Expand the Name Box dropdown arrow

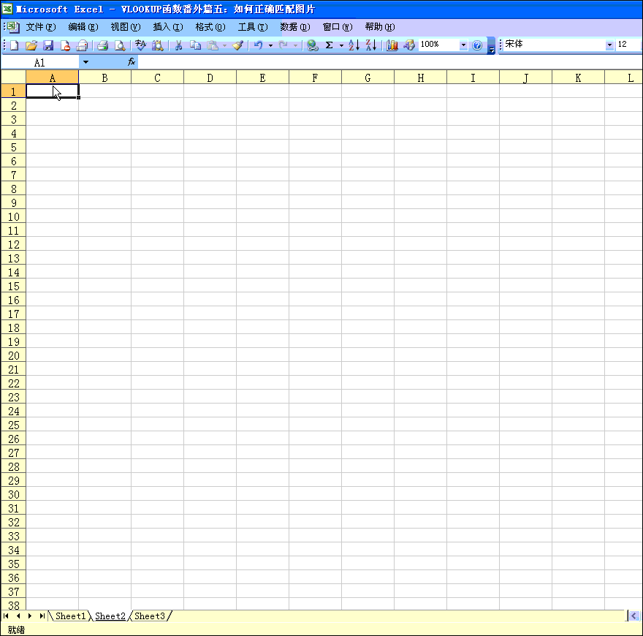coord(85,63)
